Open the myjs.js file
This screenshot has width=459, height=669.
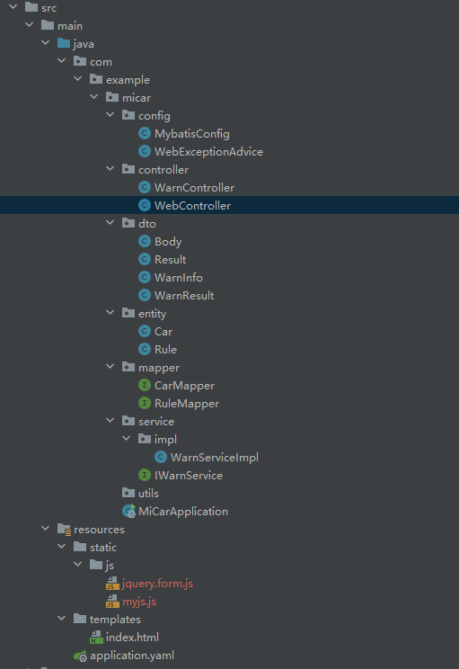coord(139,602)
